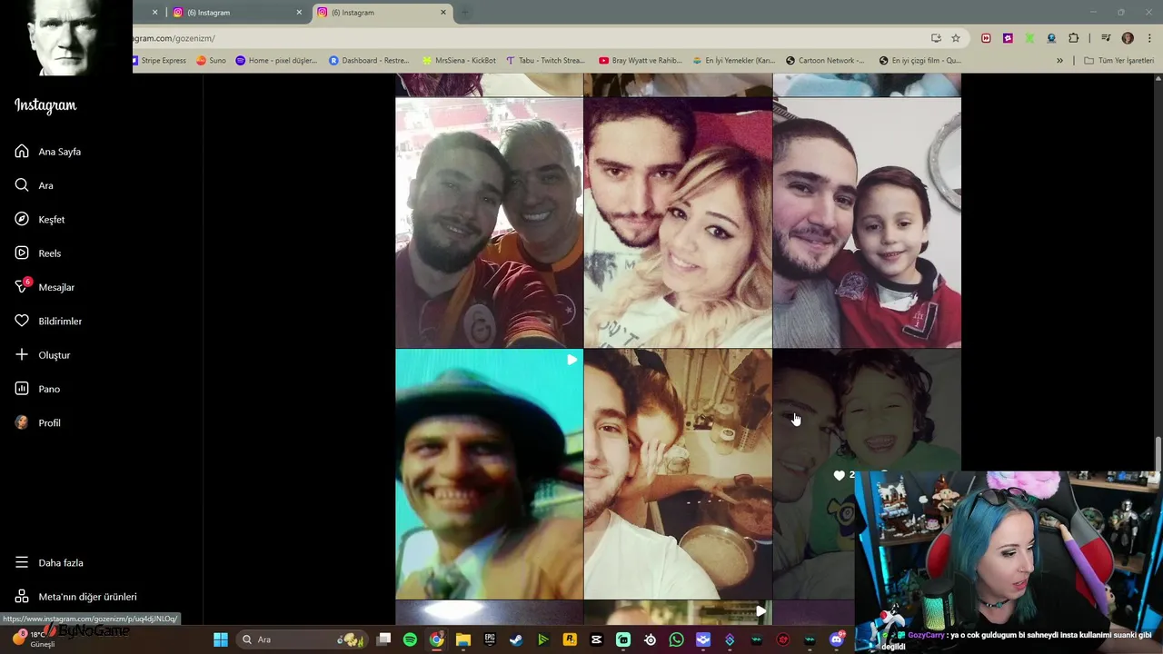Image resolution: width=1163 pixels, height=654 pixels.
Task: Click the page vertical scrollbar
Action: (1158, 451)
